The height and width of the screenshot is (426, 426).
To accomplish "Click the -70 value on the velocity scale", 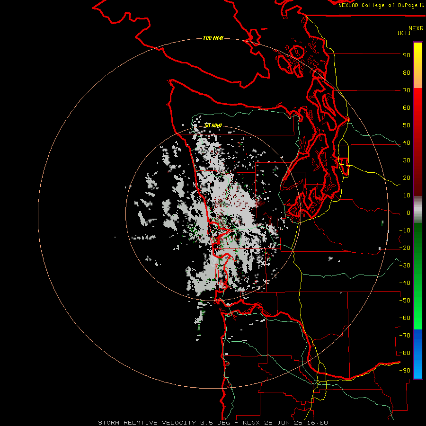I will click(405, 336).
